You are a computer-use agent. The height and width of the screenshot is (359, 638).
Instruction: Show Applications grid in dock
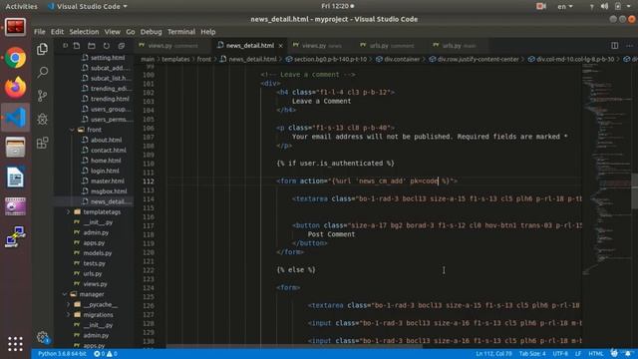16,344
